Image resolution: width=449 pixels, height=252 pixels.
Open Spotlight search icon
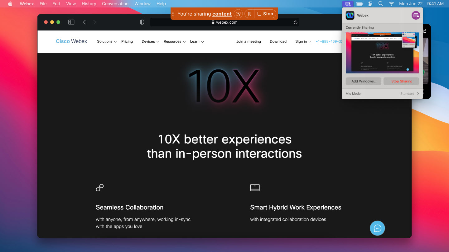point(381,4)
